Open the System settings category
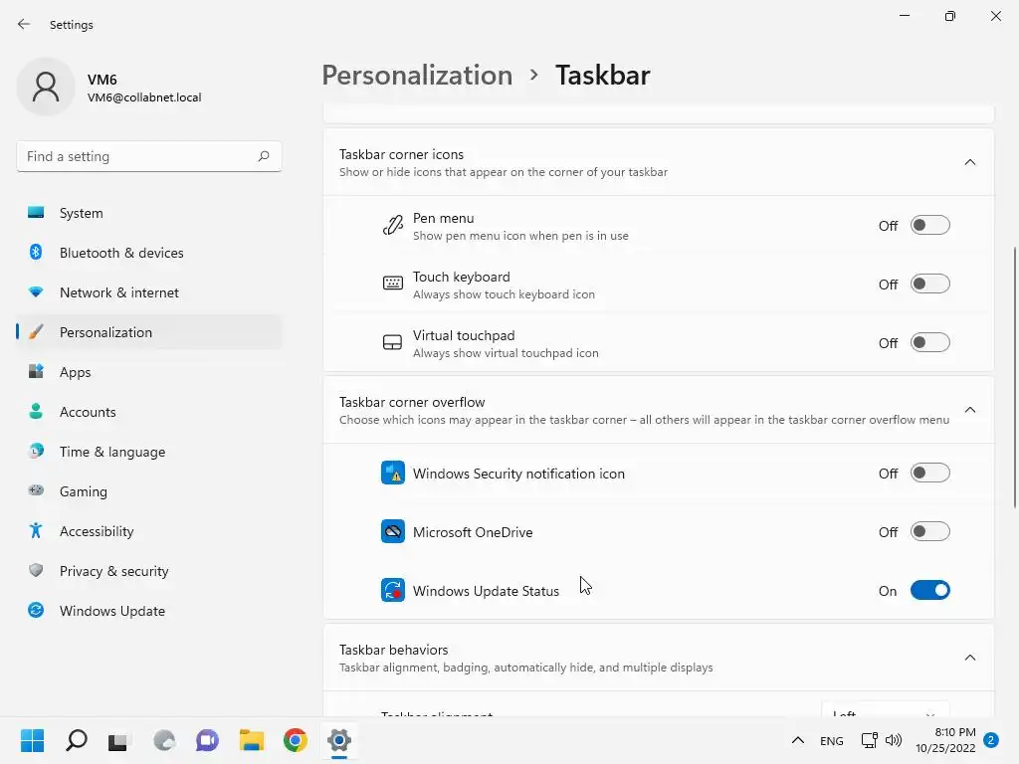 tap(149, 213)
